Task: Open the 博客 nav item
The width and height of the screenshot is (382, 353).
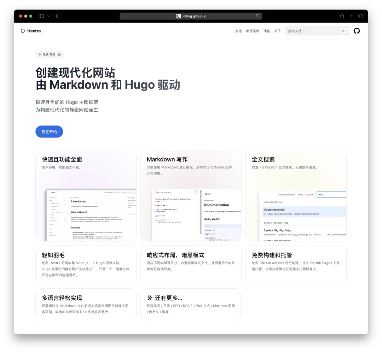Action: (267, 31)
